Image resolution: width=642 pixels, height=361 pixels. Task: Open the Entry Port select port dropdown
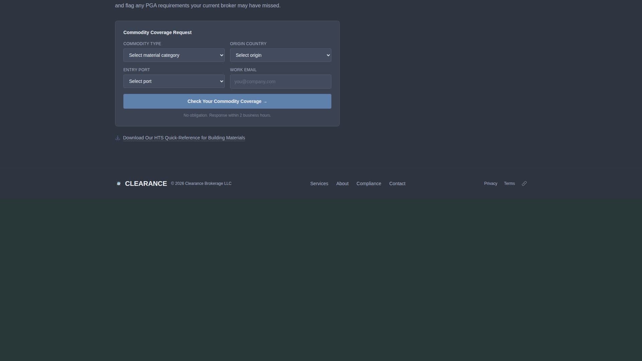174,81
